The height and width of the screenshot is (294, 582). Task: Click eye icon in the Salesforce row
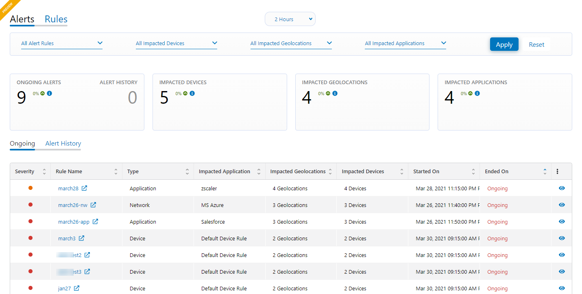point(562,222)
